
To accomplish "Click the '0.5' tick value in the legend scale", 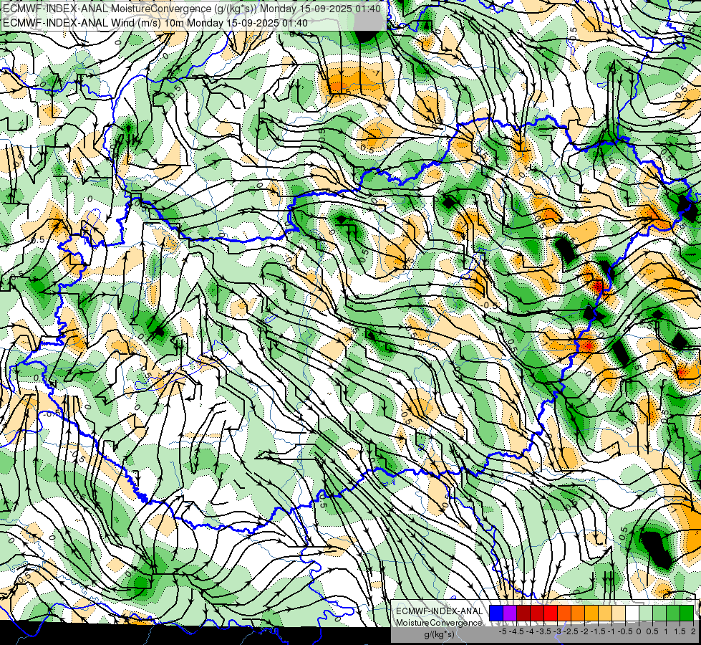I will [652, 631].
